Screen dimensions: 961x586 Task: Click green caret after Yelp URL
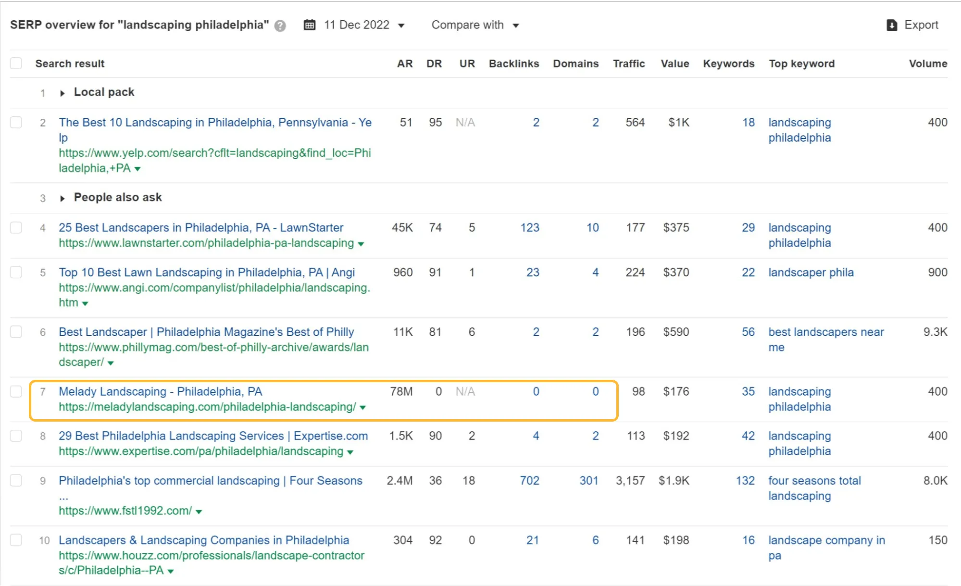[x=137, y=169]
